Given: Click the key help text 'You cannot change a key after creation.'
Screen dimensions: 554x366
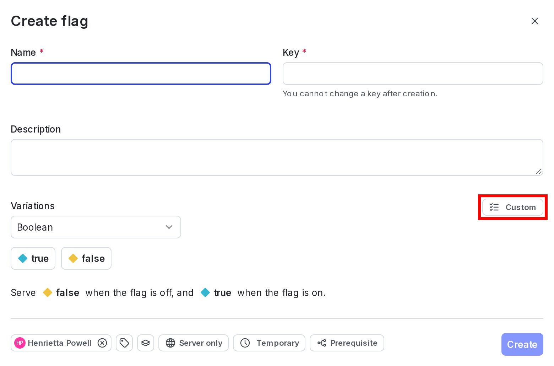Looking at the screenshot, I should 360,94.
